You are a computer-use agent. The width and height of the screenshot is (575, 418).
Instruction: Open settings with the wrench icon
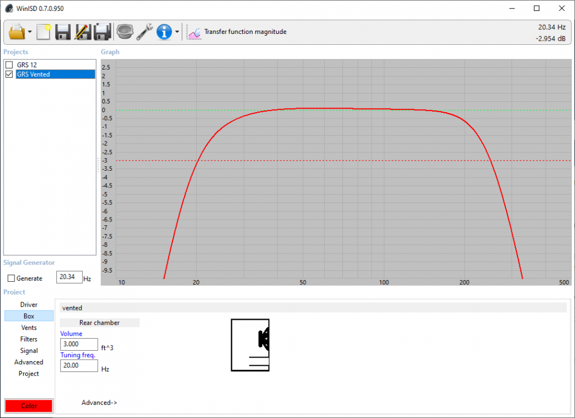[x=144, y=32]
